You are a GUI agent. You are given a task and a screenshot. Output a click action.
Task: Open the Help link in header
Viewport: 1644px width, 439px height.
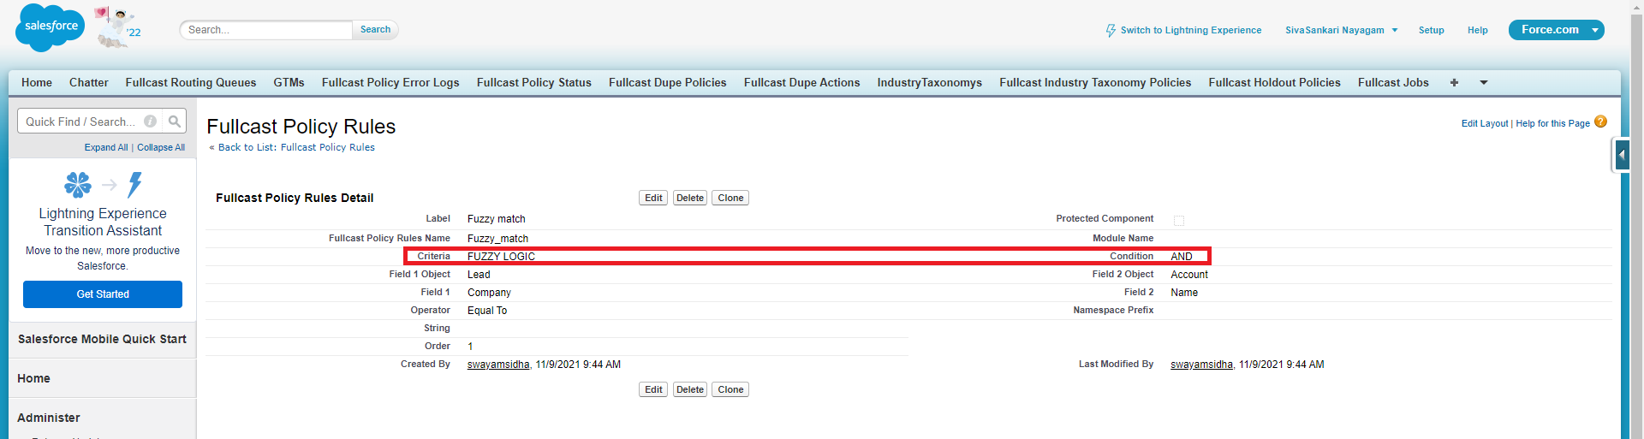pos(1478,30)
